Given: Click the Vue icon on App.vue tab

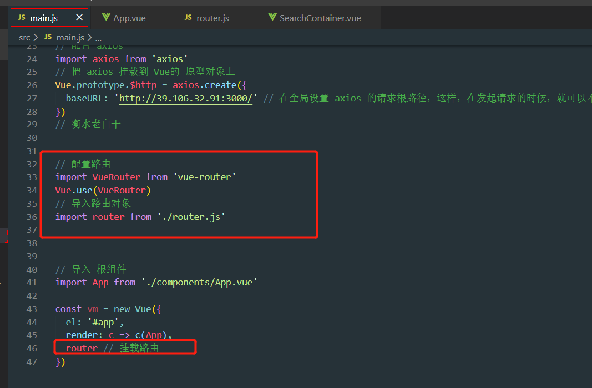Looking at the screenshot, I should click(x=106, y=17).
